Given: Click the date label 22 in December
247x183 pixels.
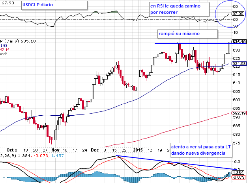Looking at the screenshot, I should click(124, 150).
